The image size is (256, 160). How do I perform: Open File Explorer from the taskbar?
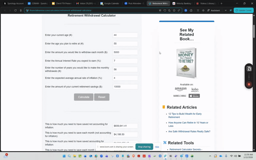click(74, 156)
